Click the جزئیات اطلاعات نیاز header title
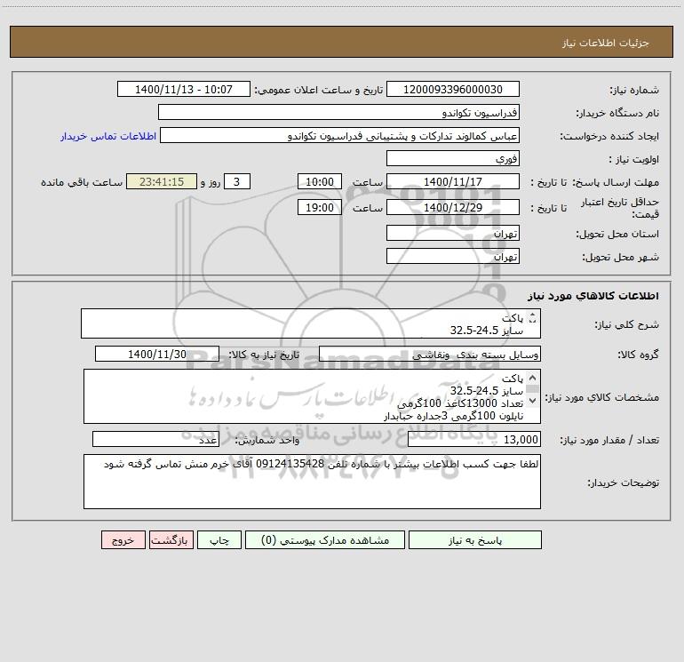 (x=606, y=43)
